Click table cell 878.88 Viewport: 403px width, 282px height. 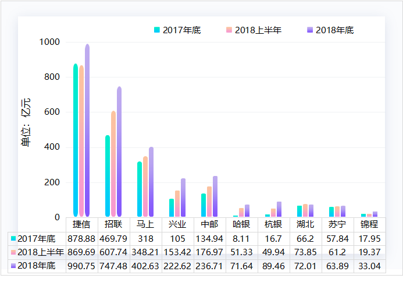click(82, 239)
